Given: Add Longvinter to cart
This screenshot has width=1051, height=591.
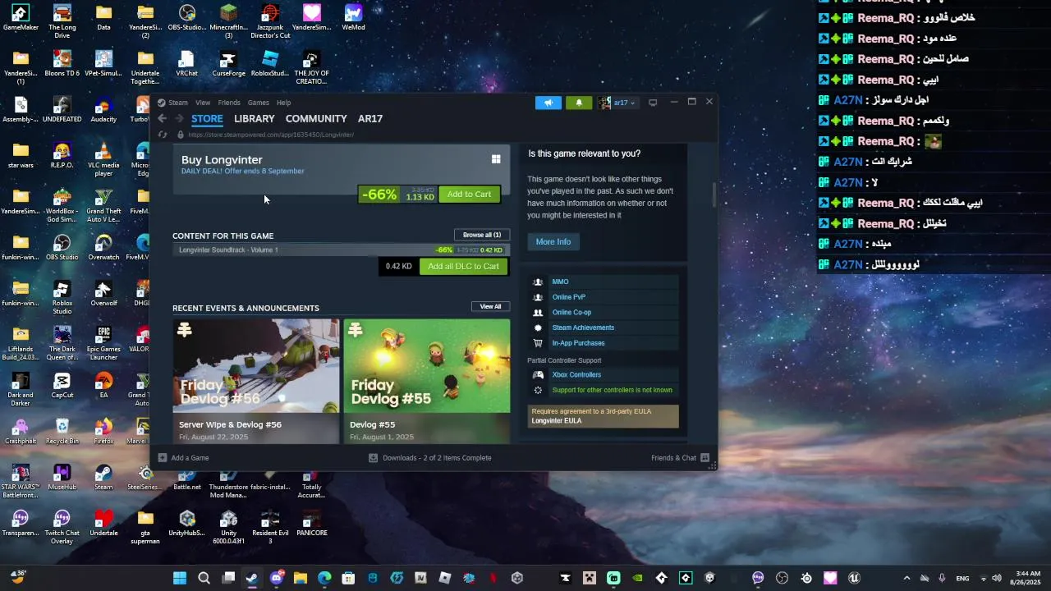Looking at the screenshot, I should (x=469, y=195).
